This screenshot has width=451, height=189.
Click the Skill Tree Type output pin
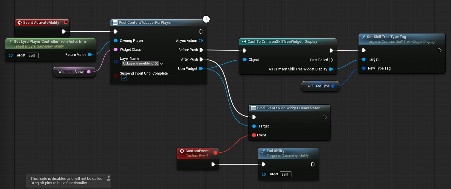coord(333,86)
